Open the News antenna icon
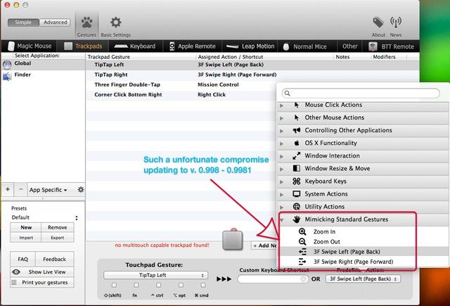450x306 pixels. click(395, 23)
